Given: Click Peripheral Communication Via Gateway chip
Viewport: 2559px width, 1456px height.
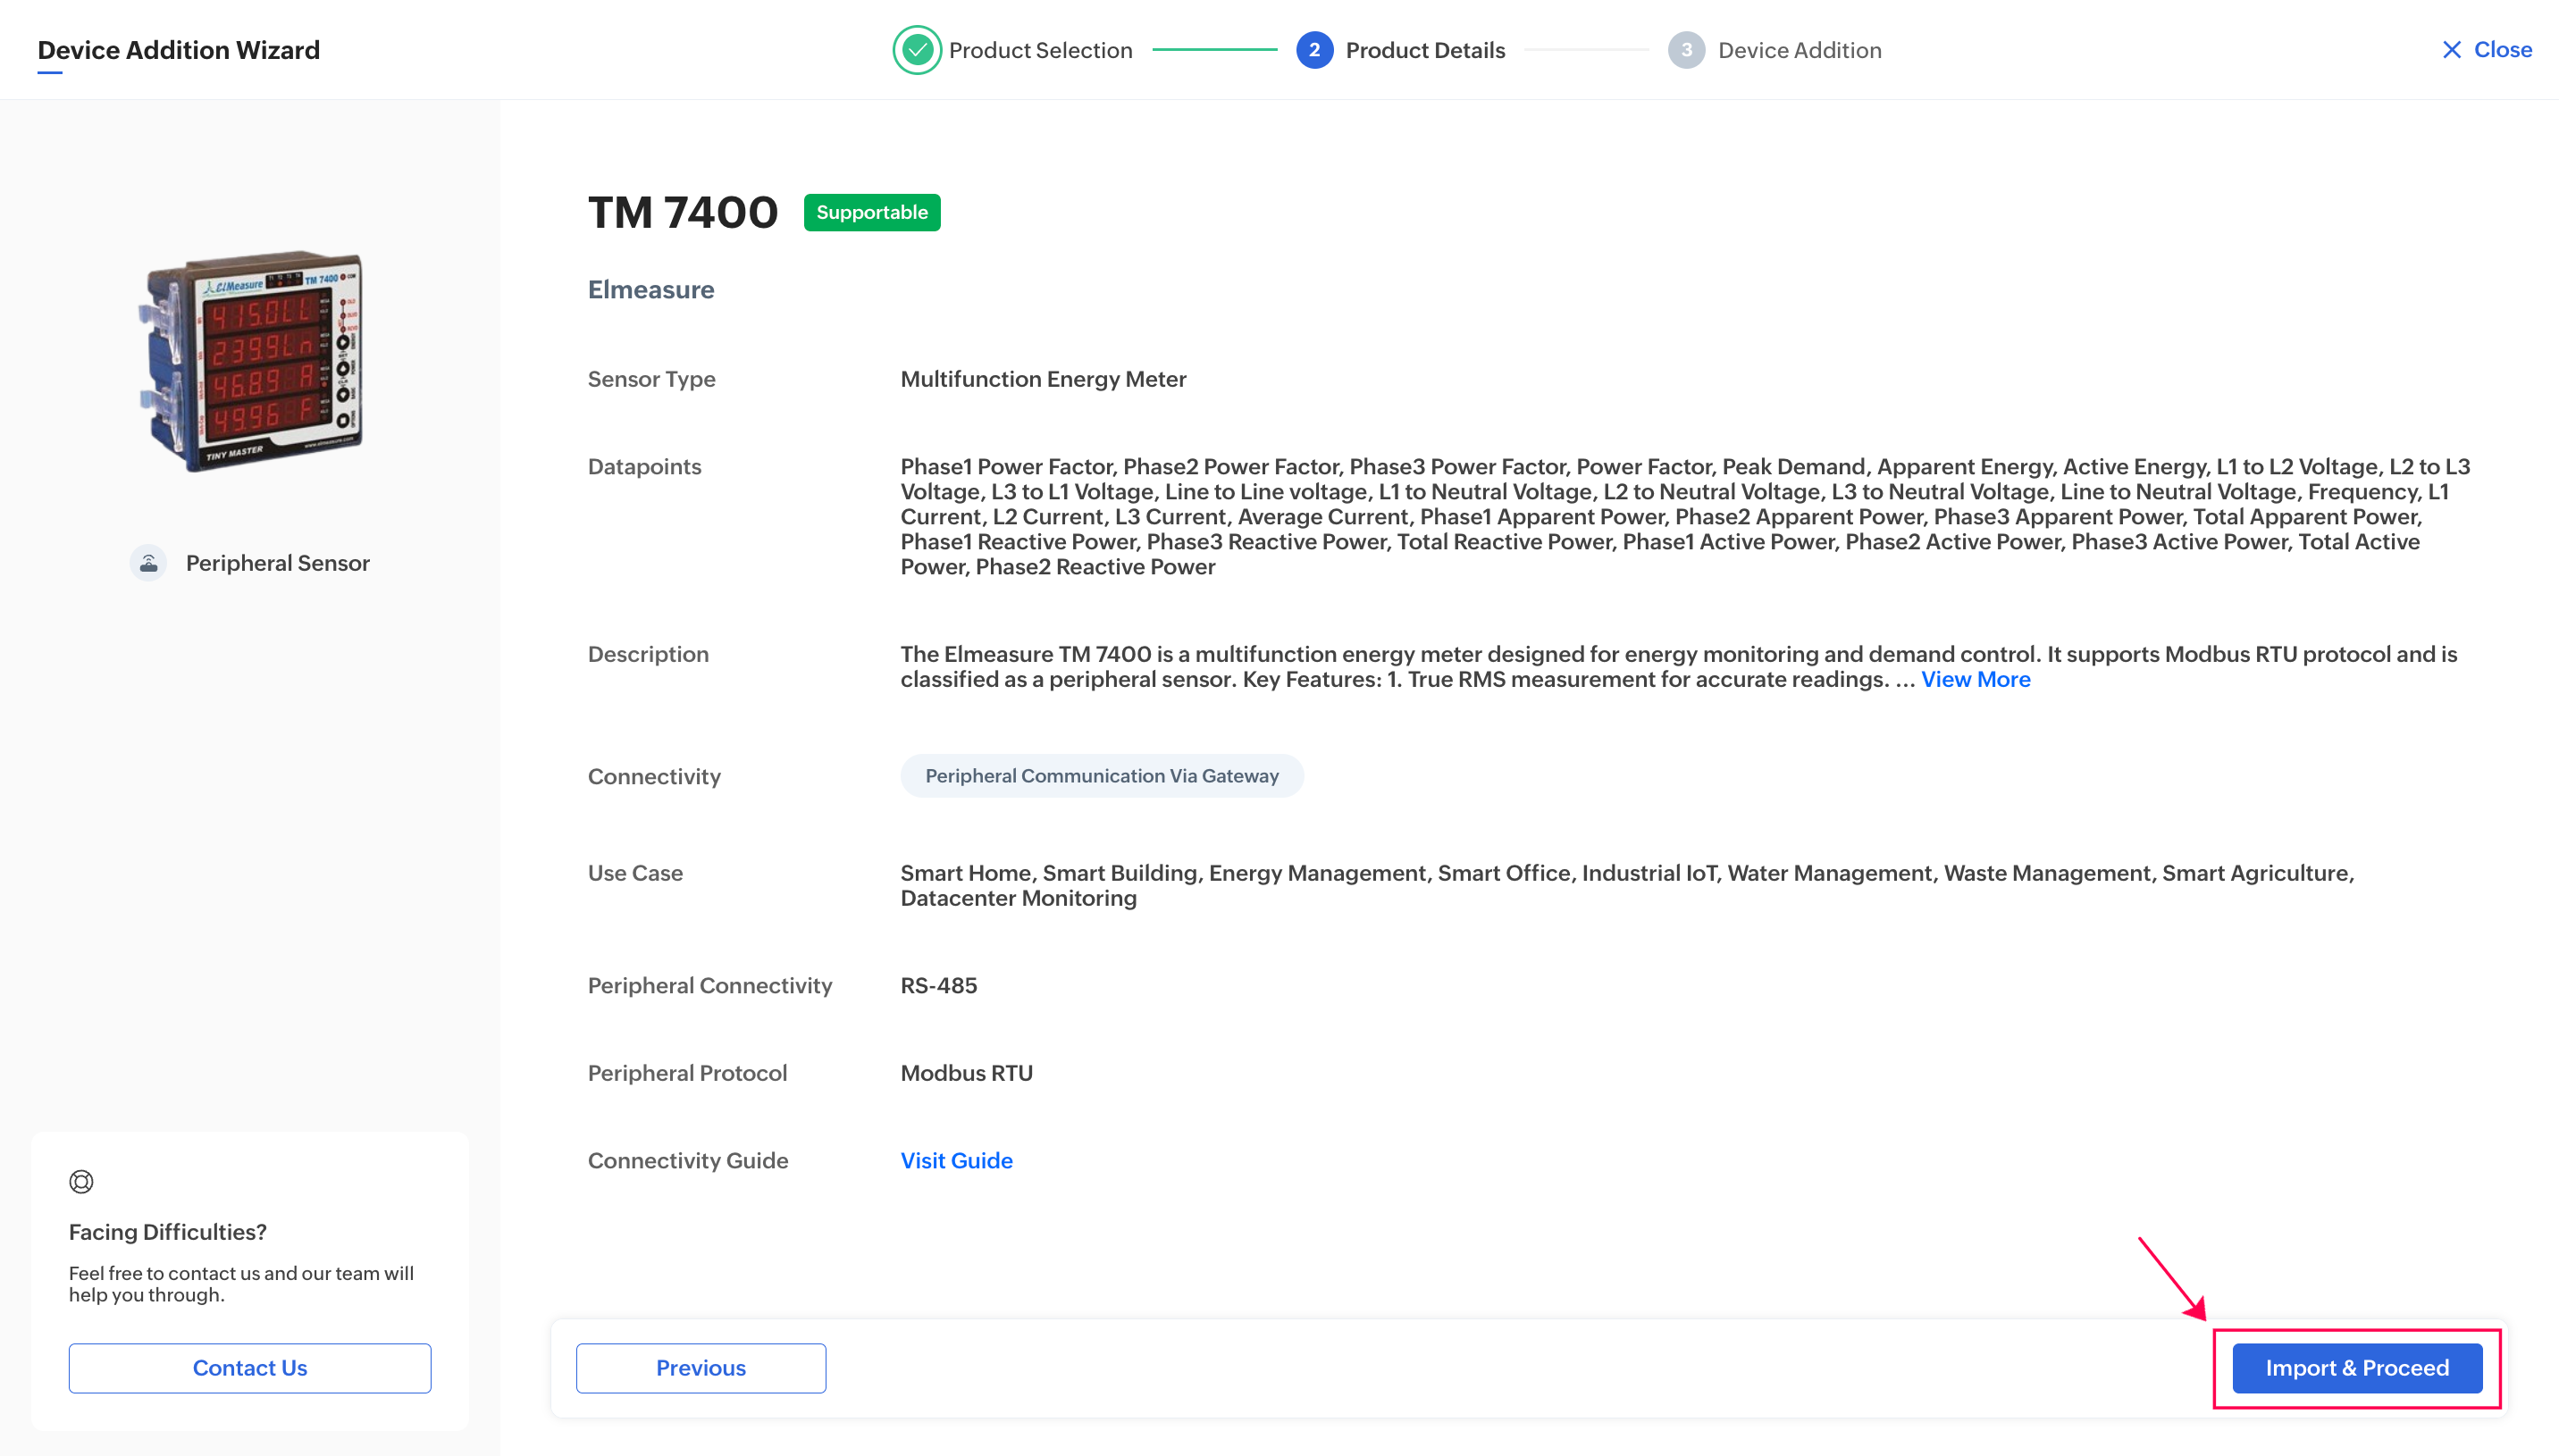Looking at the screenshot, I should click(1101, 776).
